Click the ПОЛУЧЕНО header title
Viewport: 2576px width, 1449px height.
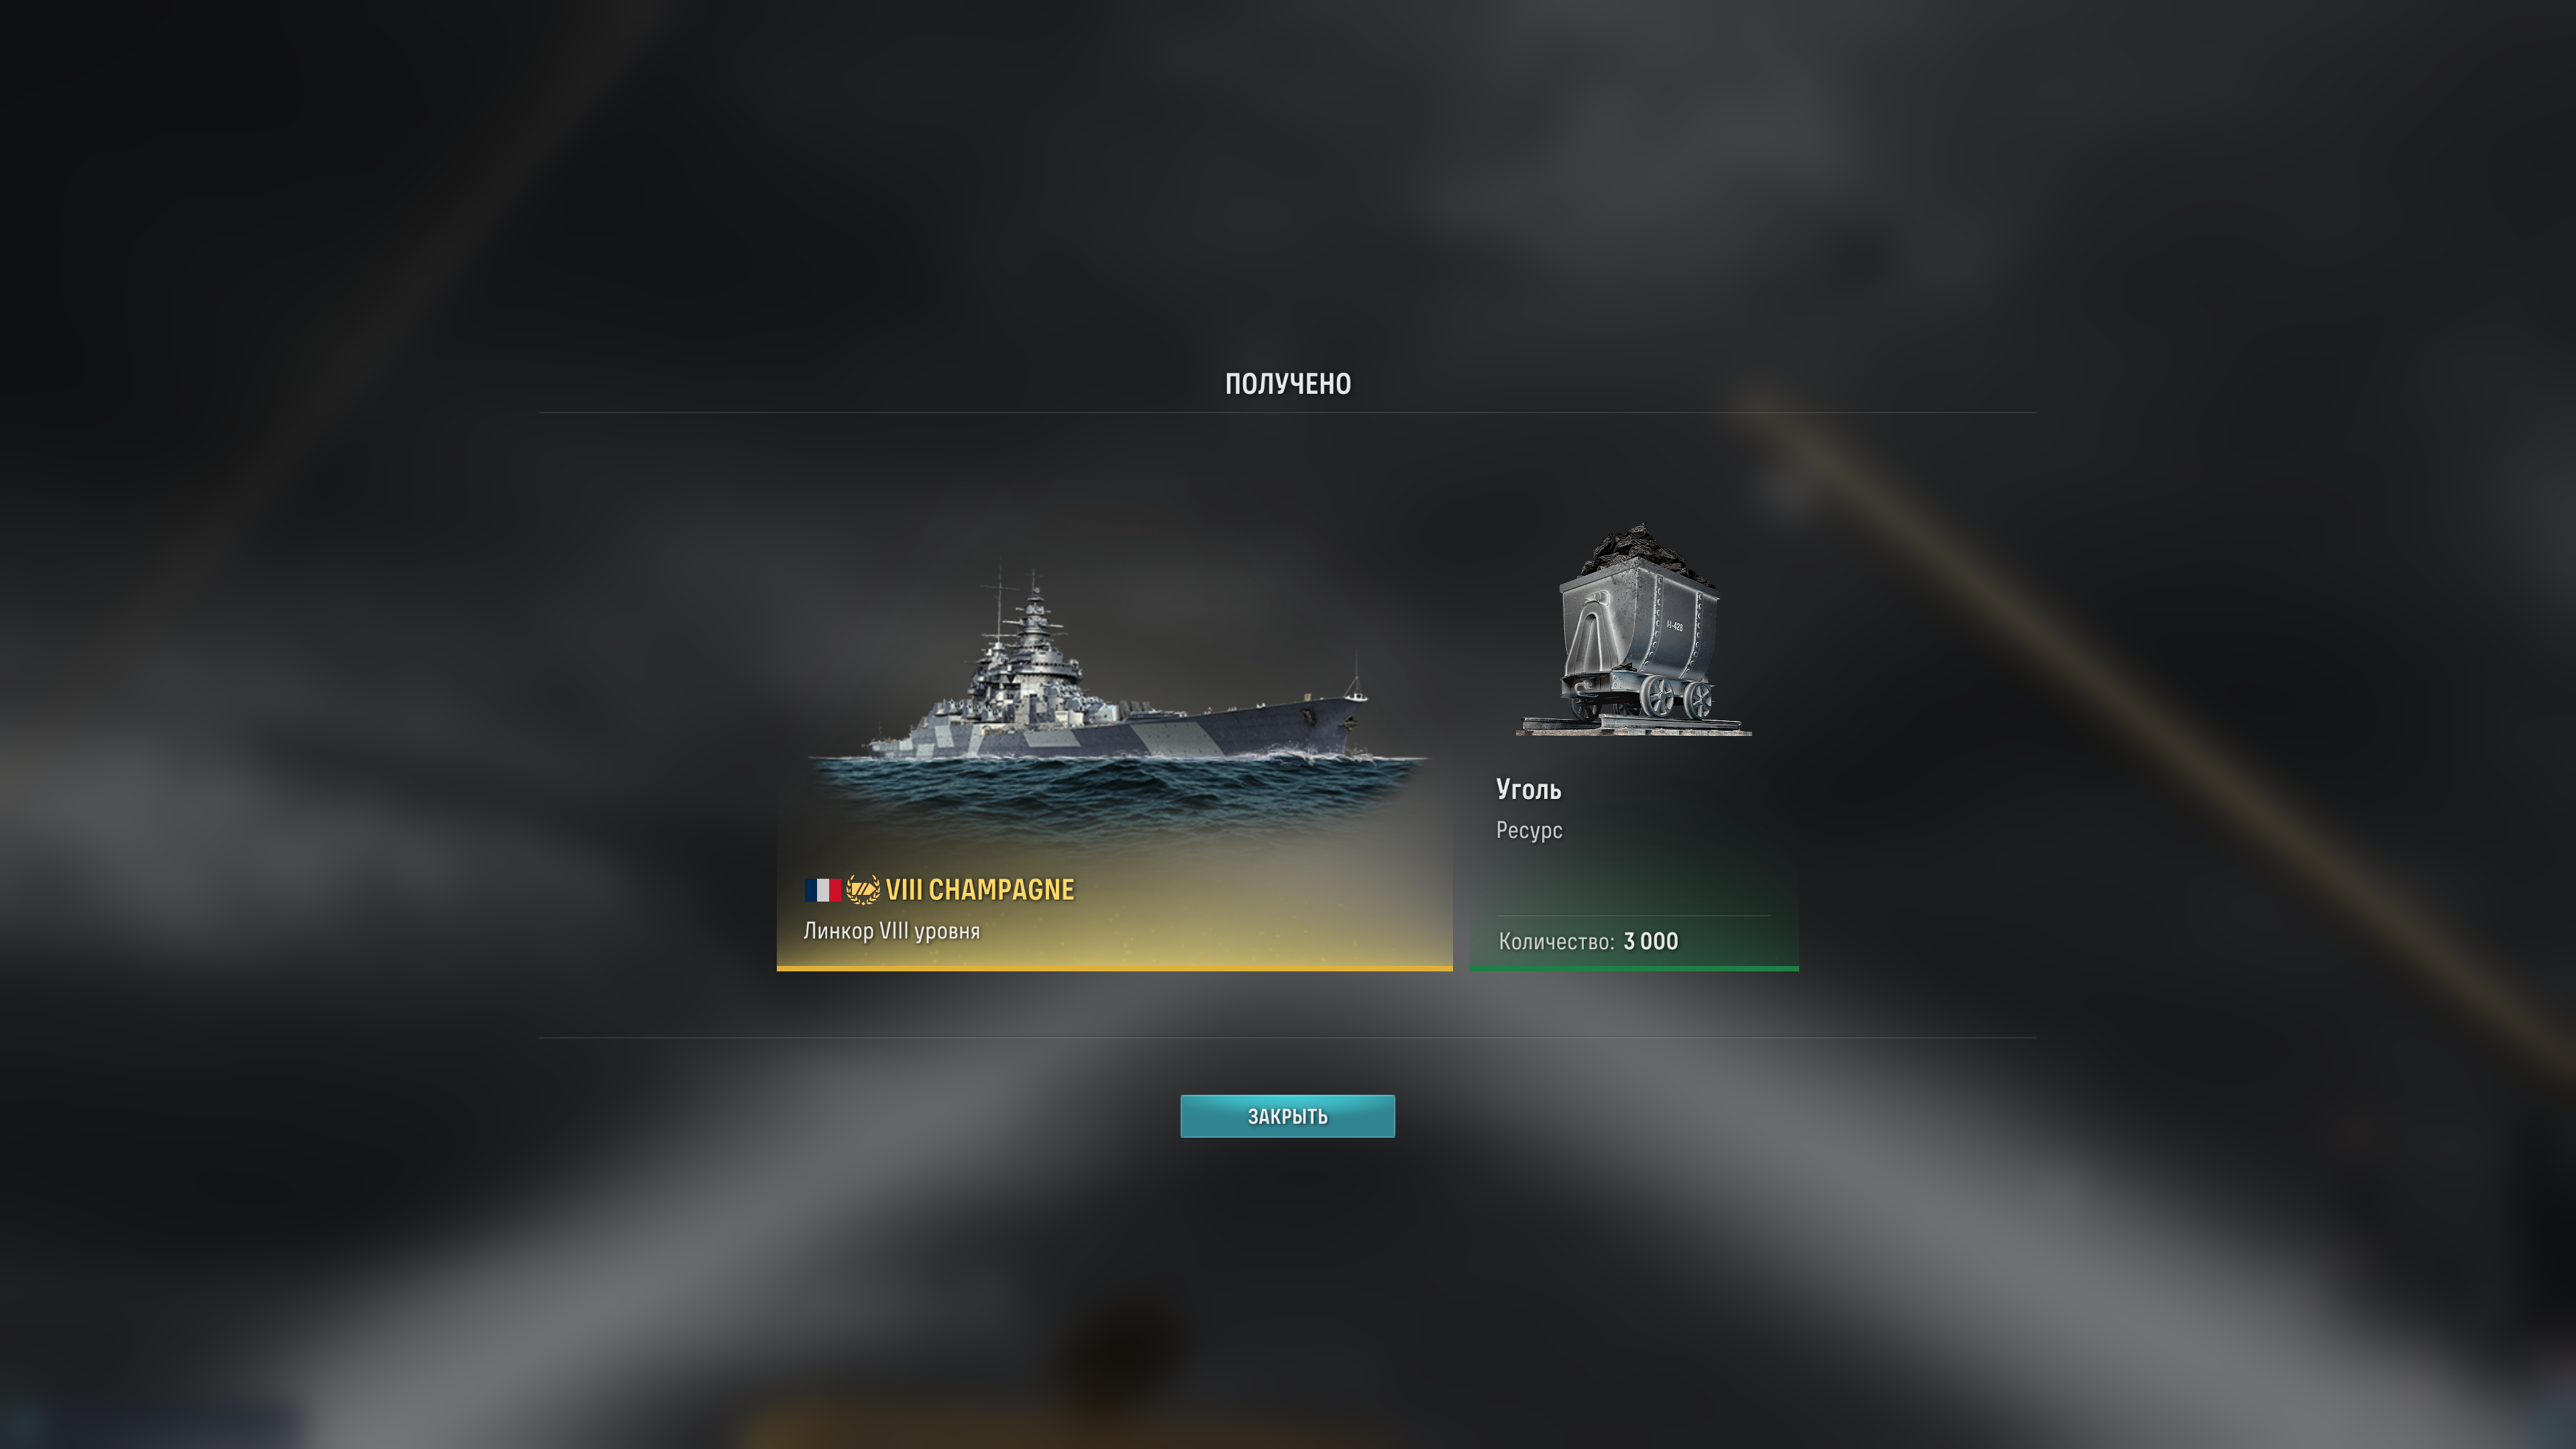click(x=1288, y=384)
